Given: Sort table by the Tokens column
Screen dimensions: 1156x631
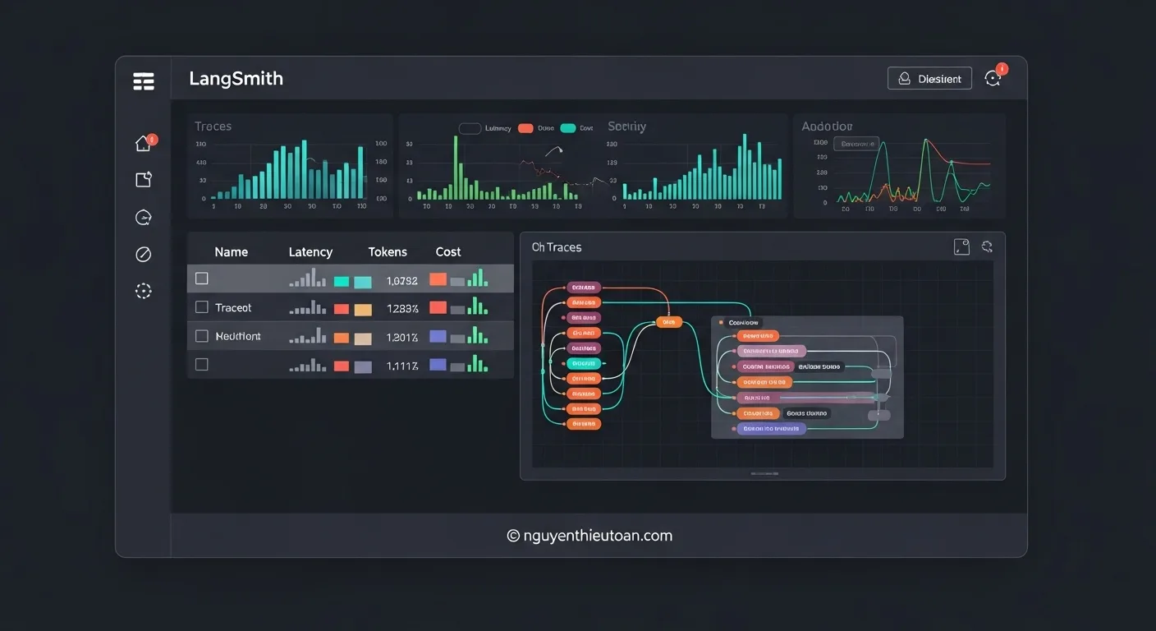Looking at the screenshot, I should click(388, 252).
